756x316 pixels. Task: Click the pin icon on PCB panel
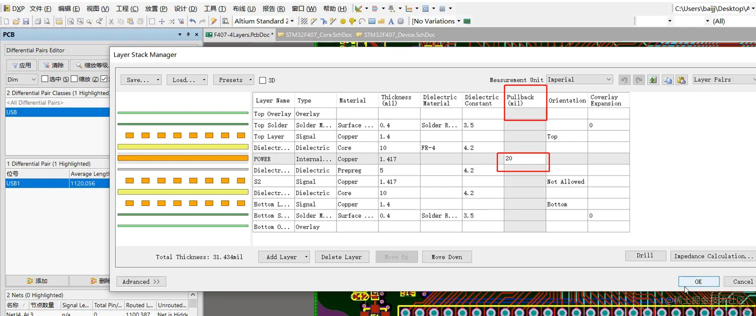[188, 34]
